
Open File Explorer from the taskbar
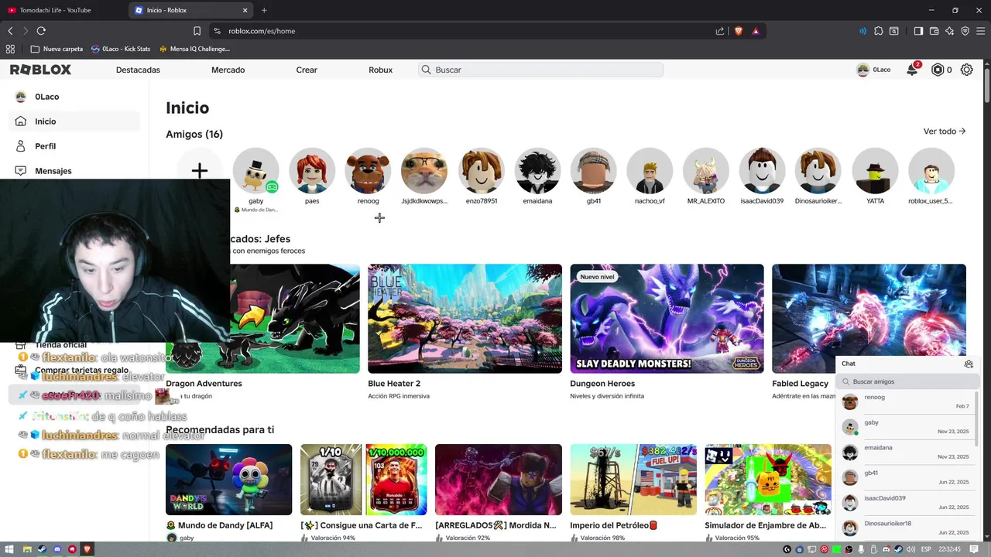point(26,549)
